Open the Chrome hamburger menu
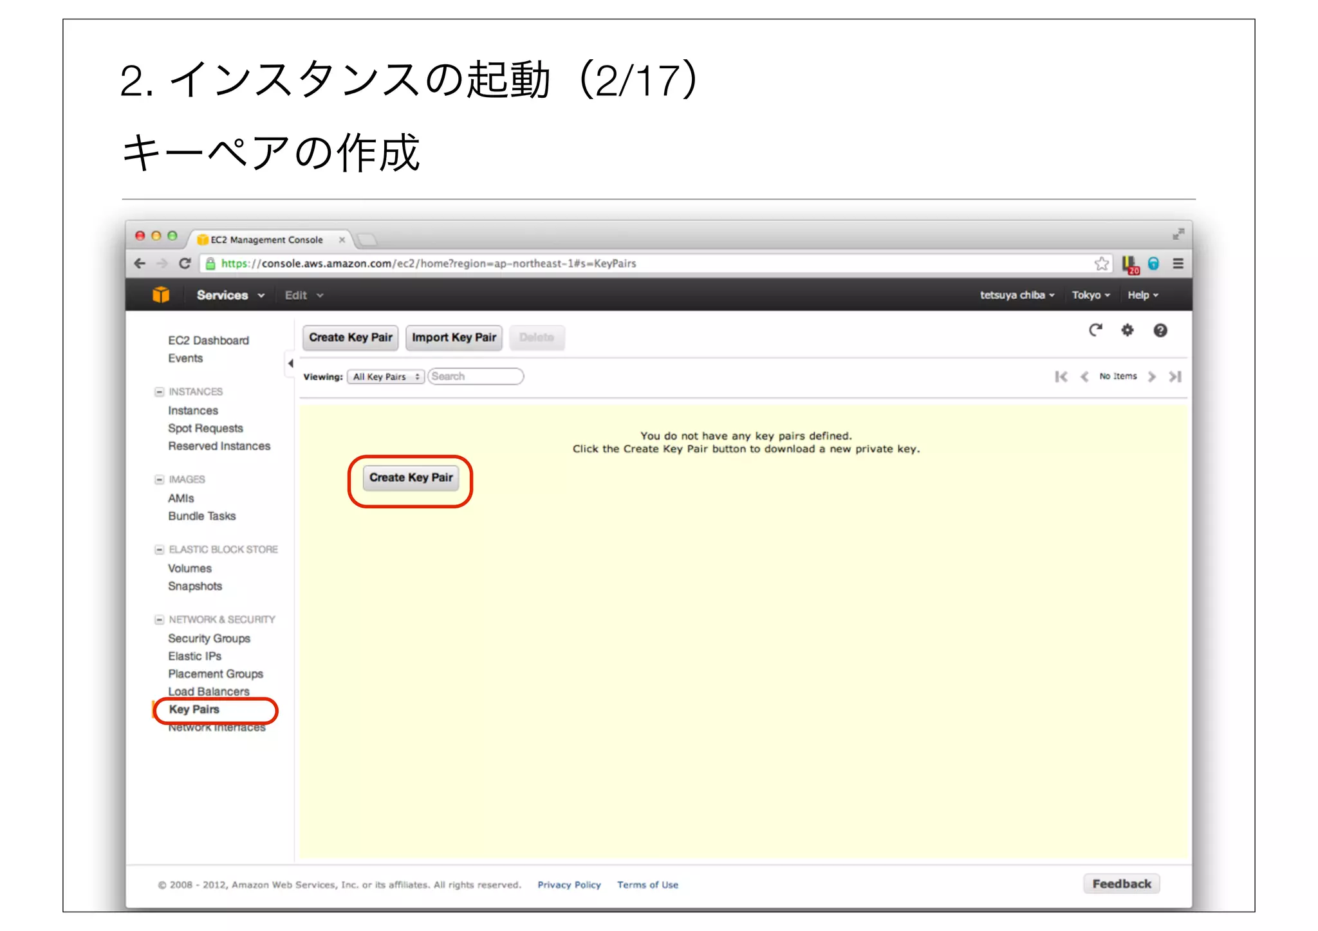The width and height of the screenshot is (1318, 931). pos(1178,263)
